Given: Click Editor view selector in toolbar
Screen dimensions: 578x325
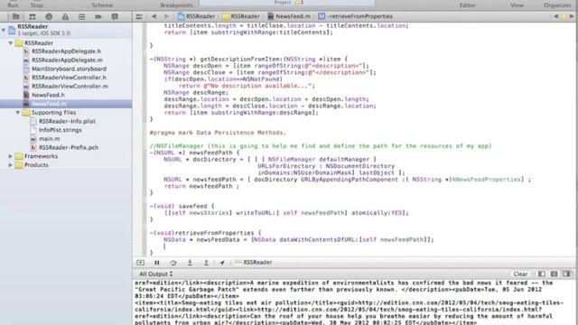Looking at the screenshot, I should 468,5.
